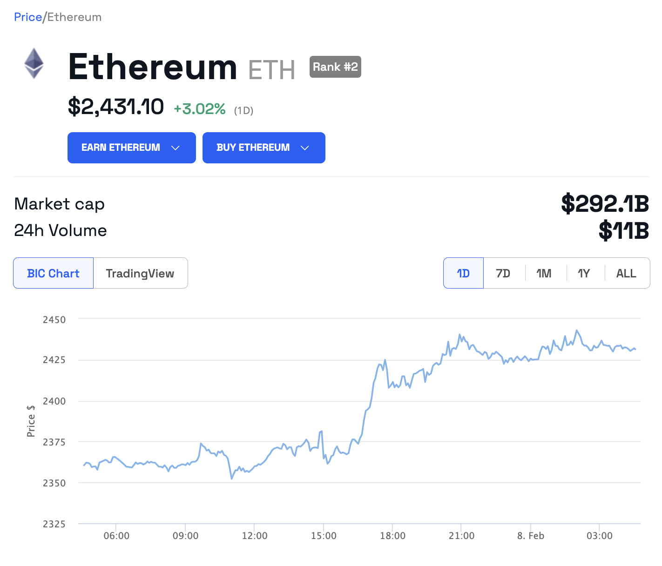This screenshot has height=566, width=662.
Task: Select the ALL time range
Action: pos(626,273)
